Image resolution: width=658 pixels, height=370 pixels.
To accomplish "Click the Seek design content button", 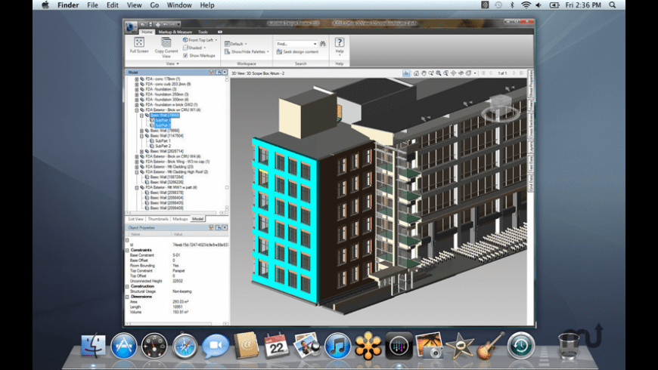I will click(297, 51).
